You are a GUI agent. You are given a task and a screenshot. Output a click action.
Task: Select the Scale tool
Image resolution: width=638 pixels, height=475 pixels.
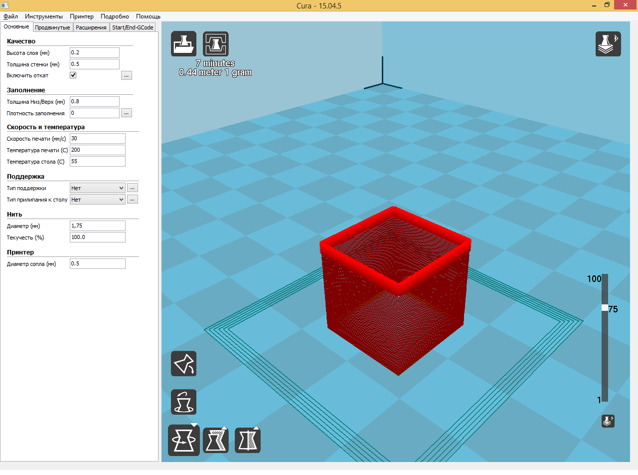point(216,440)
